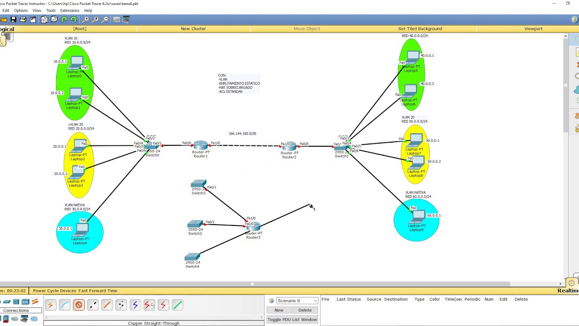
Task: Paste with the Paste toolbar icon
Action: coord(54,19)
